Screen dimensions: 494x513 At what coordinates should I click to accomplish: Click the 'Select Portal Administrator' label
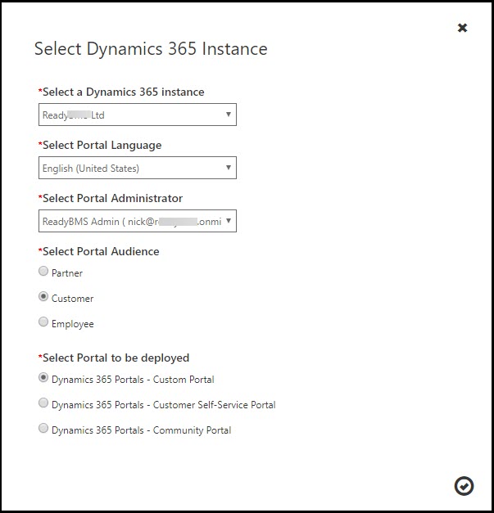(x=111, y=198)
